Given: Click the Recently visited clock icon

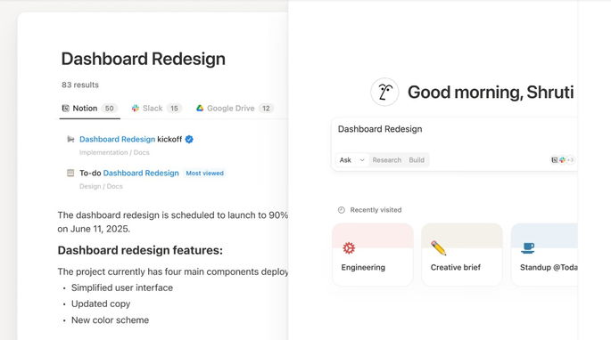Looking at the screenshot, I should tap(342, 210).
